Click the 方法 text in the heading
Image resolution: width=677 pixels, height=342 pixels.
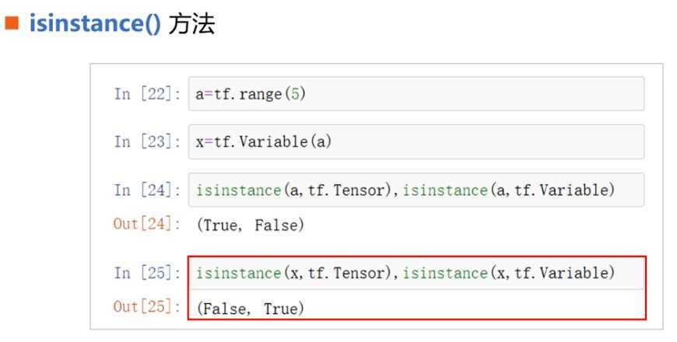click(191, 24)
